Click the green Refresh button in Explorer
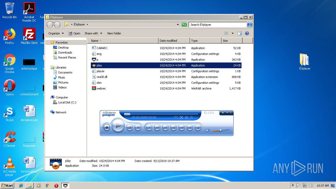 coord(184,25)
